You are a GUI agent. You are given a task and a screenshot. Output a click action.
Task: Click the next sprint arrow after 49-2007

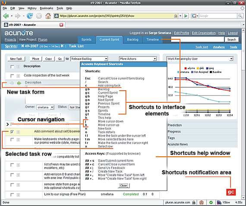point(62,46)
